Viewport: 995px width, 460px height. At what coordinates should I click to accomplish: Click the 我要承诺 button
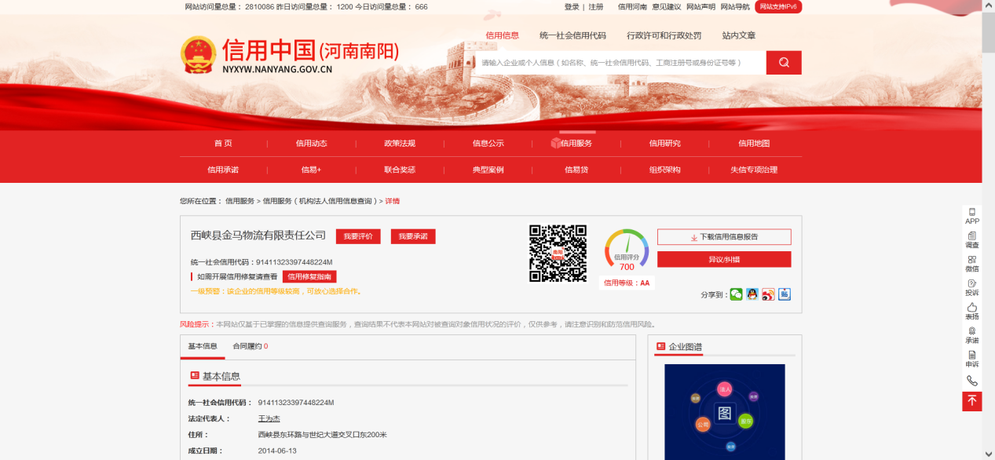(413, 236)
